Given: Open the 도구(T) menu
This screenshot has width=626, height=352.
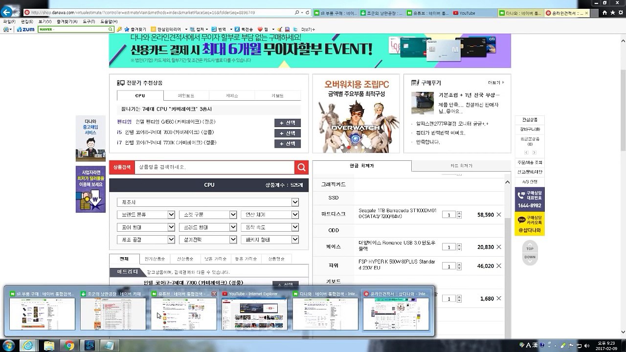Looking at the screenshot, I should [x=89, y=22].
